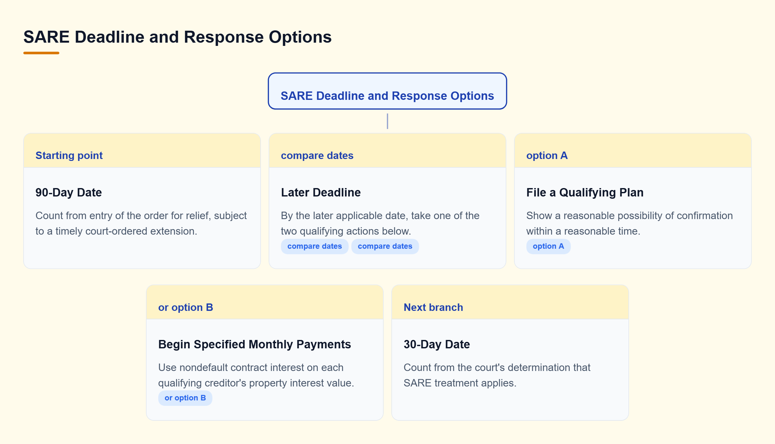
Task: Click the root node SARE Deadline and Response Options
Action: tap(387, 91)
